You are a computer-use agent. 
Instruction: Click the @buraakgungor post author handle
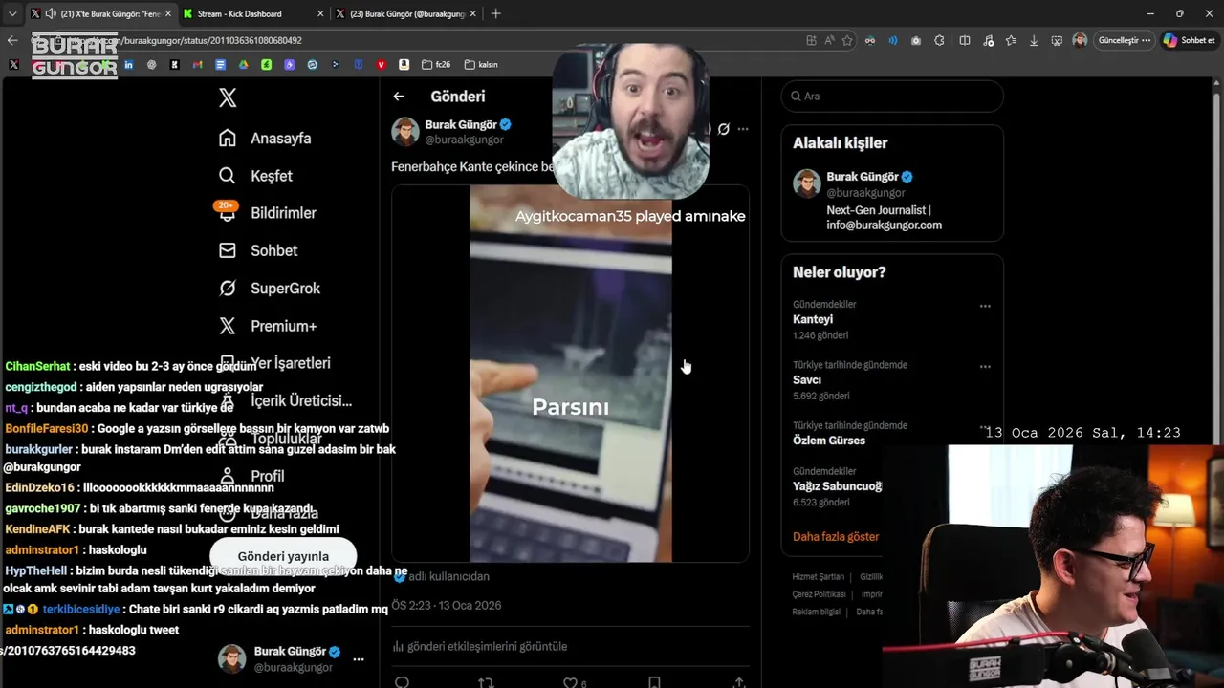click(464, 140)
